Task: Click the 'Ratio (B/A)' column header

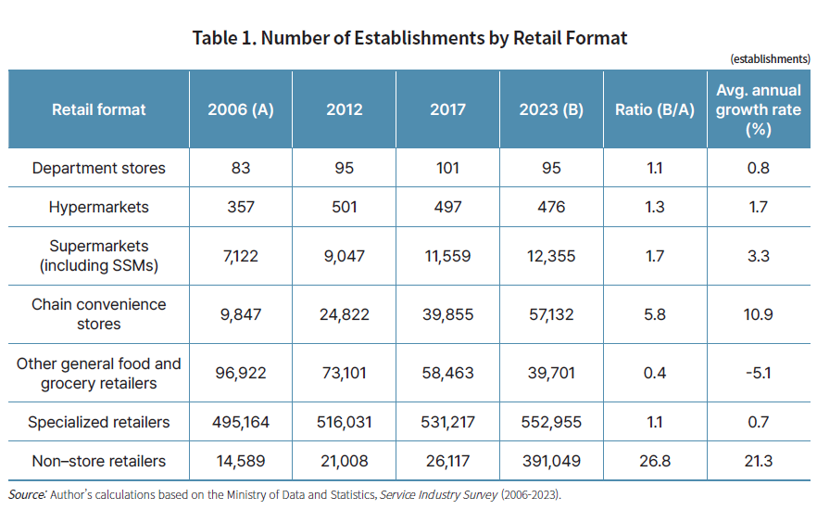Action: 654,109
